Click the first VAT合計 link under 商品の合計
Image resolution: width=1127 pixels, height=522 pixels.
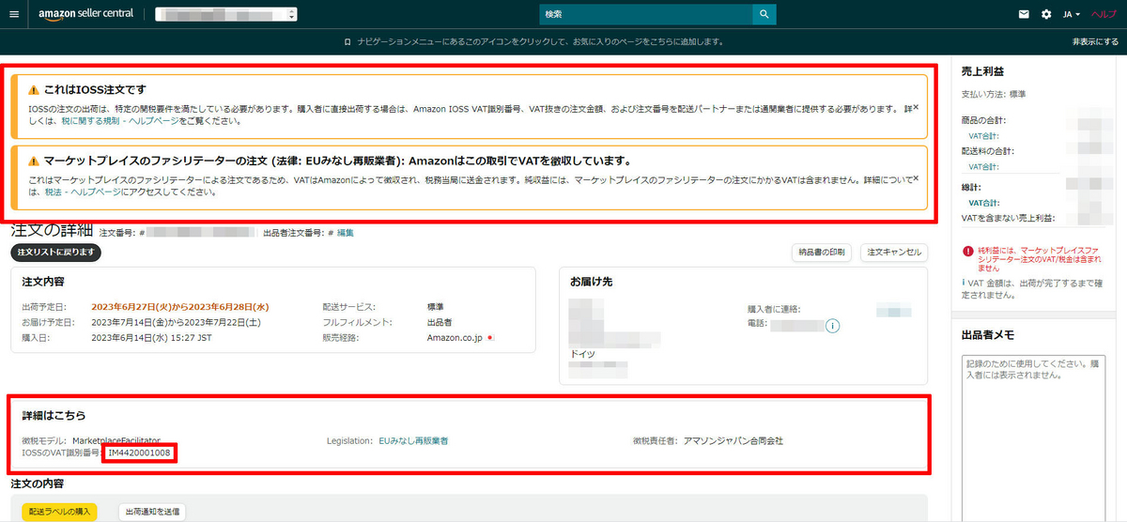point(984,135)
